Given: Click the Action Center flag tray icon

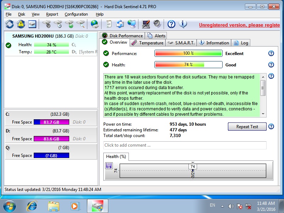Looking at the screenshot, I should click(239, 206).
